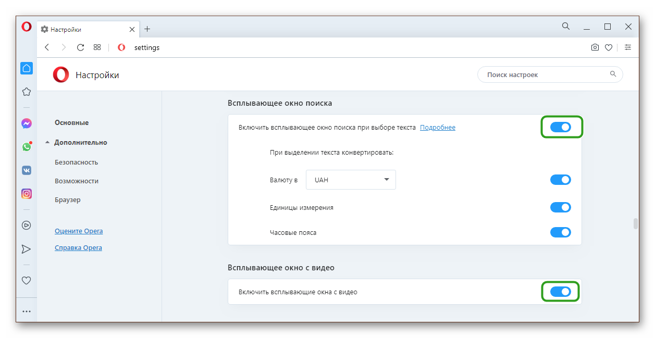The image size is (655, 338).
Task: Select Безопасность in settings menu
Action: point(77,162)
